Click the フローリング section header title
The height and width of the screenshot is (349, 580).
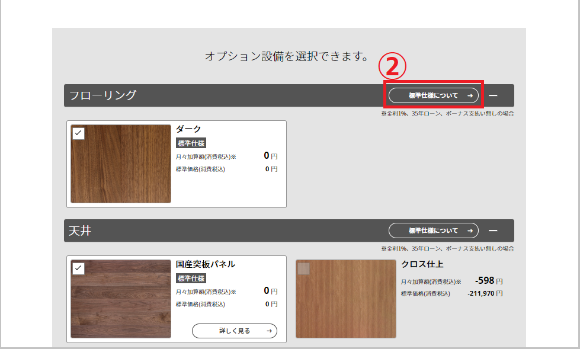(x=102, y=95)
